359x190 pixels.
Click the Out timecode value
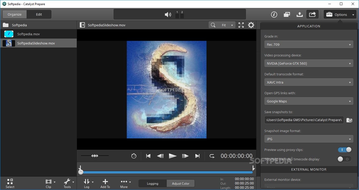[244, 183]
